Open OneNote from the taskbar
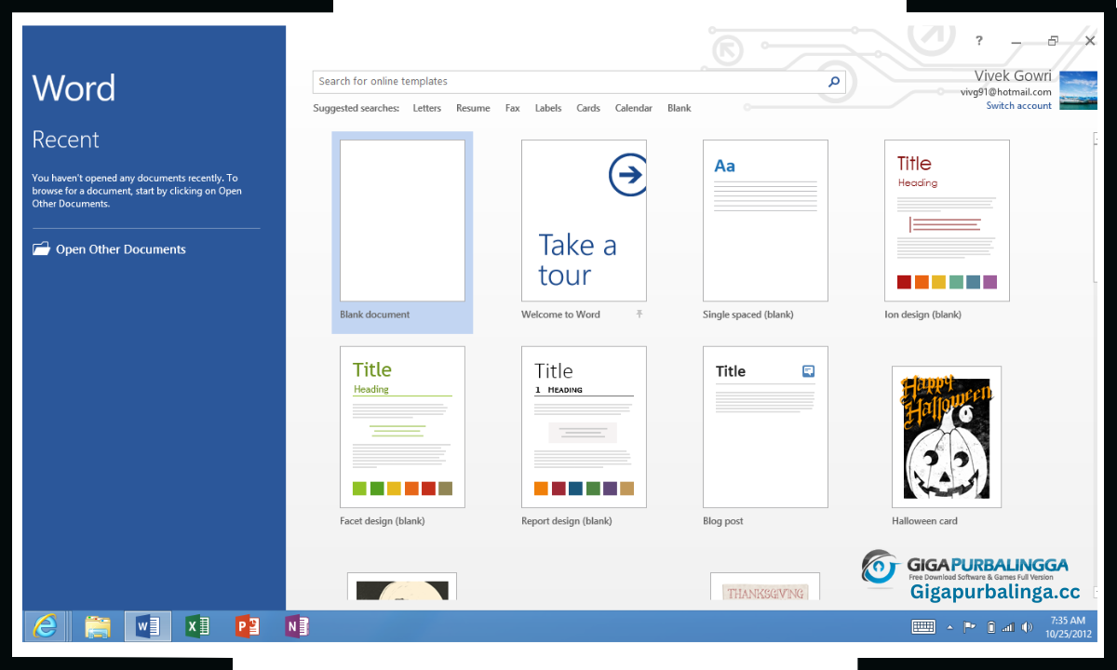This screenshot has width=1117, height=670. click(x=297, y=626)
